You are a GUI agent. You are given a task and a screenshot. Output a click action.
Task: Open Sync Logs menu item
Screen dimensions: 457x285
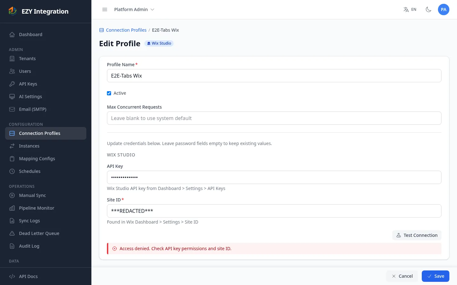pyautogui.click(x=46, y=221)
